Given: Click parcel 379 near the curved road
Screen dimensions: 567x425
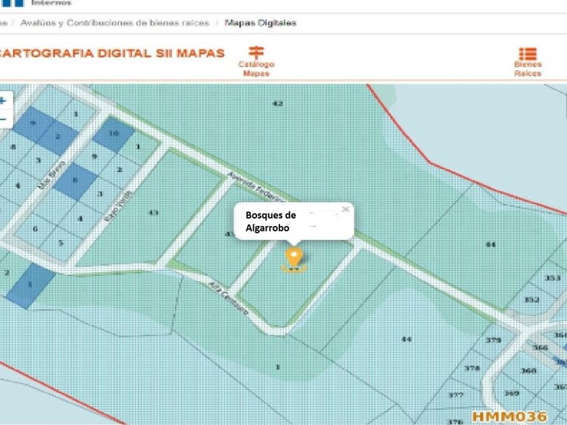Looking at the screenshot, I should point(493,340).
